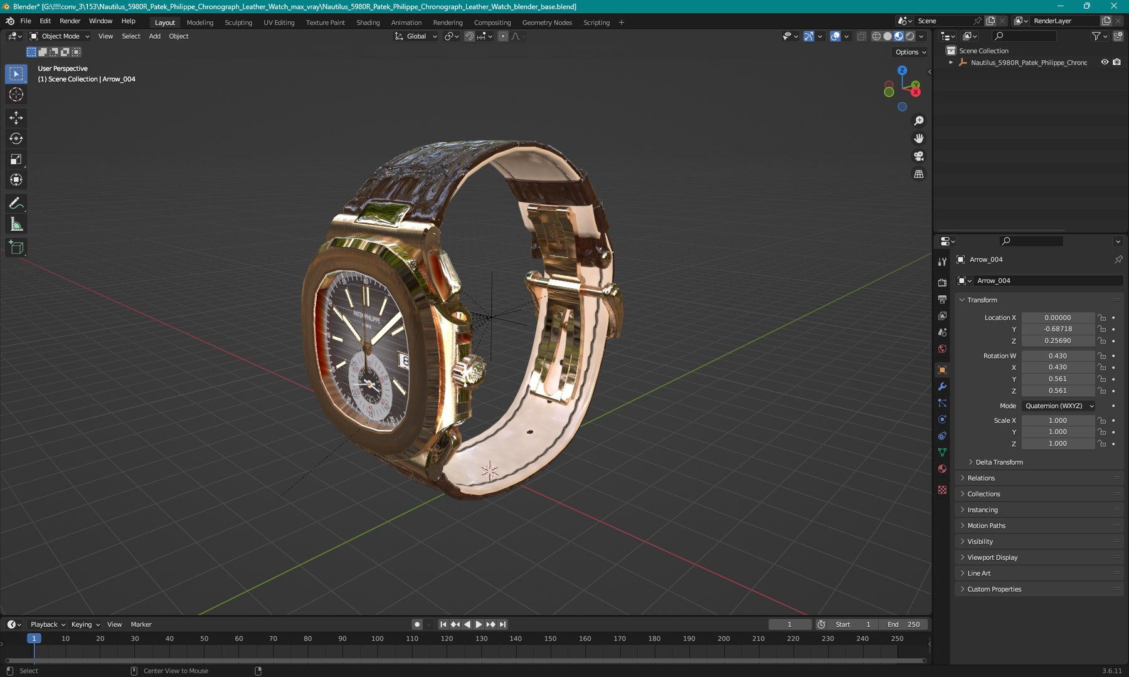Toggle the snapping magnet
1129x677 pixels.
(469, 36)
